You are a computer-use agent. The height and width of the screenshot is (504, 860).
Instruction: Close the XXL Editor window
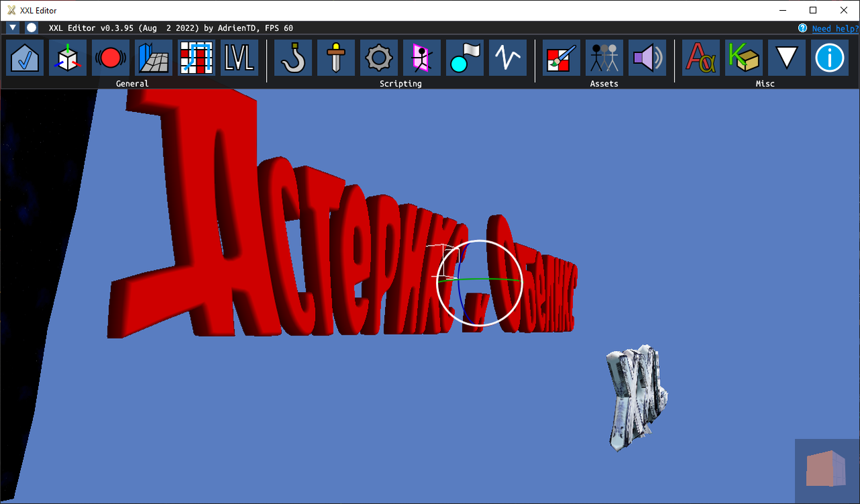844,10
